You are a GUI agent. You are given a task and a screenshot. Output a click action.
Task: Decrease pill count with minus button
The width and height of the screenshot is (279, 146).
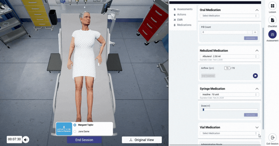pos(250,32)
